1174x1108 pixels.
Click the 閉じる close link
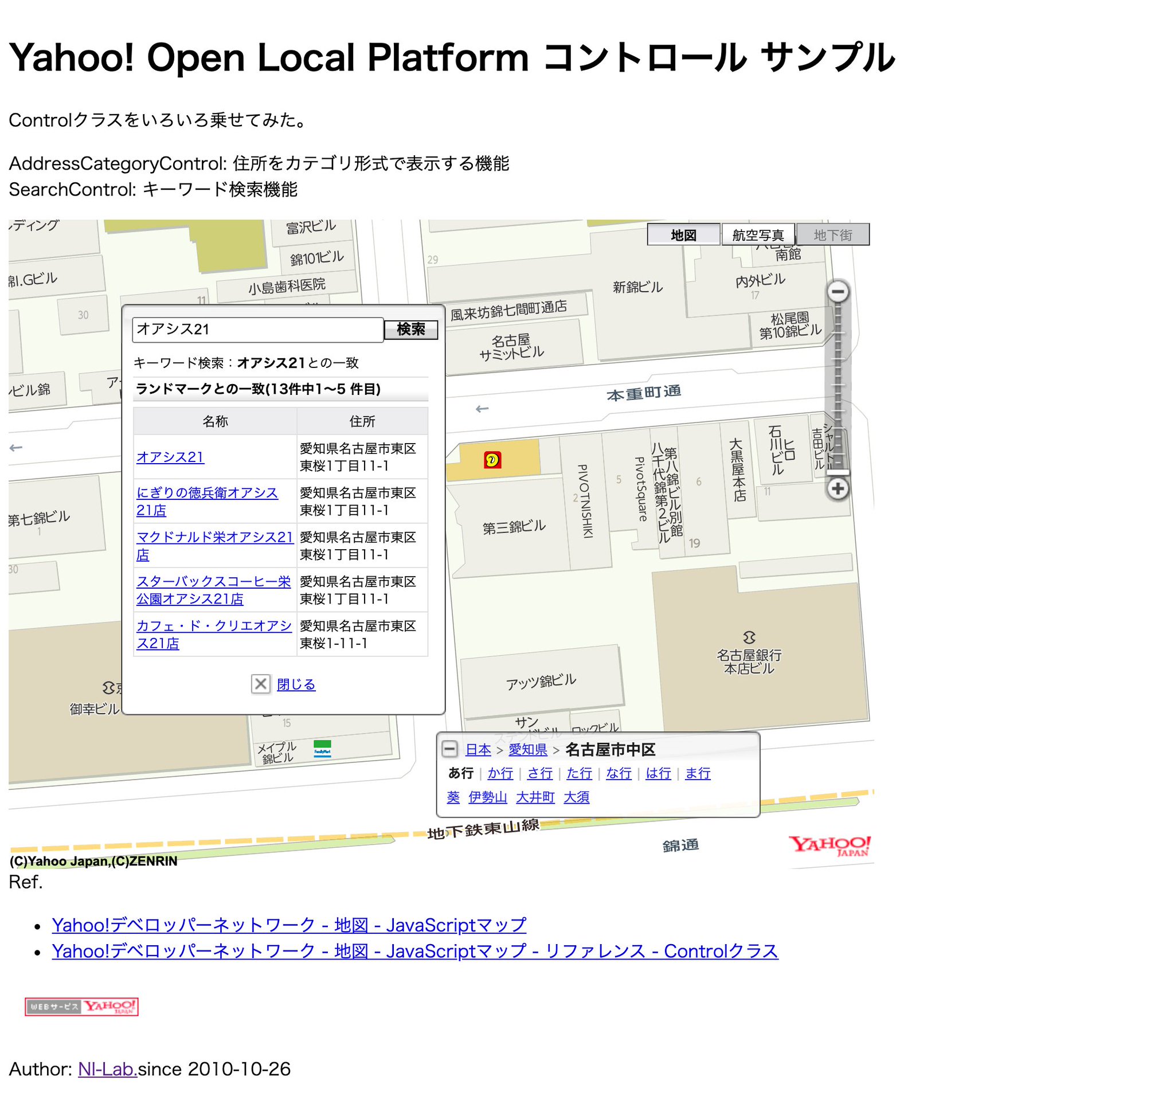(296, 684)
